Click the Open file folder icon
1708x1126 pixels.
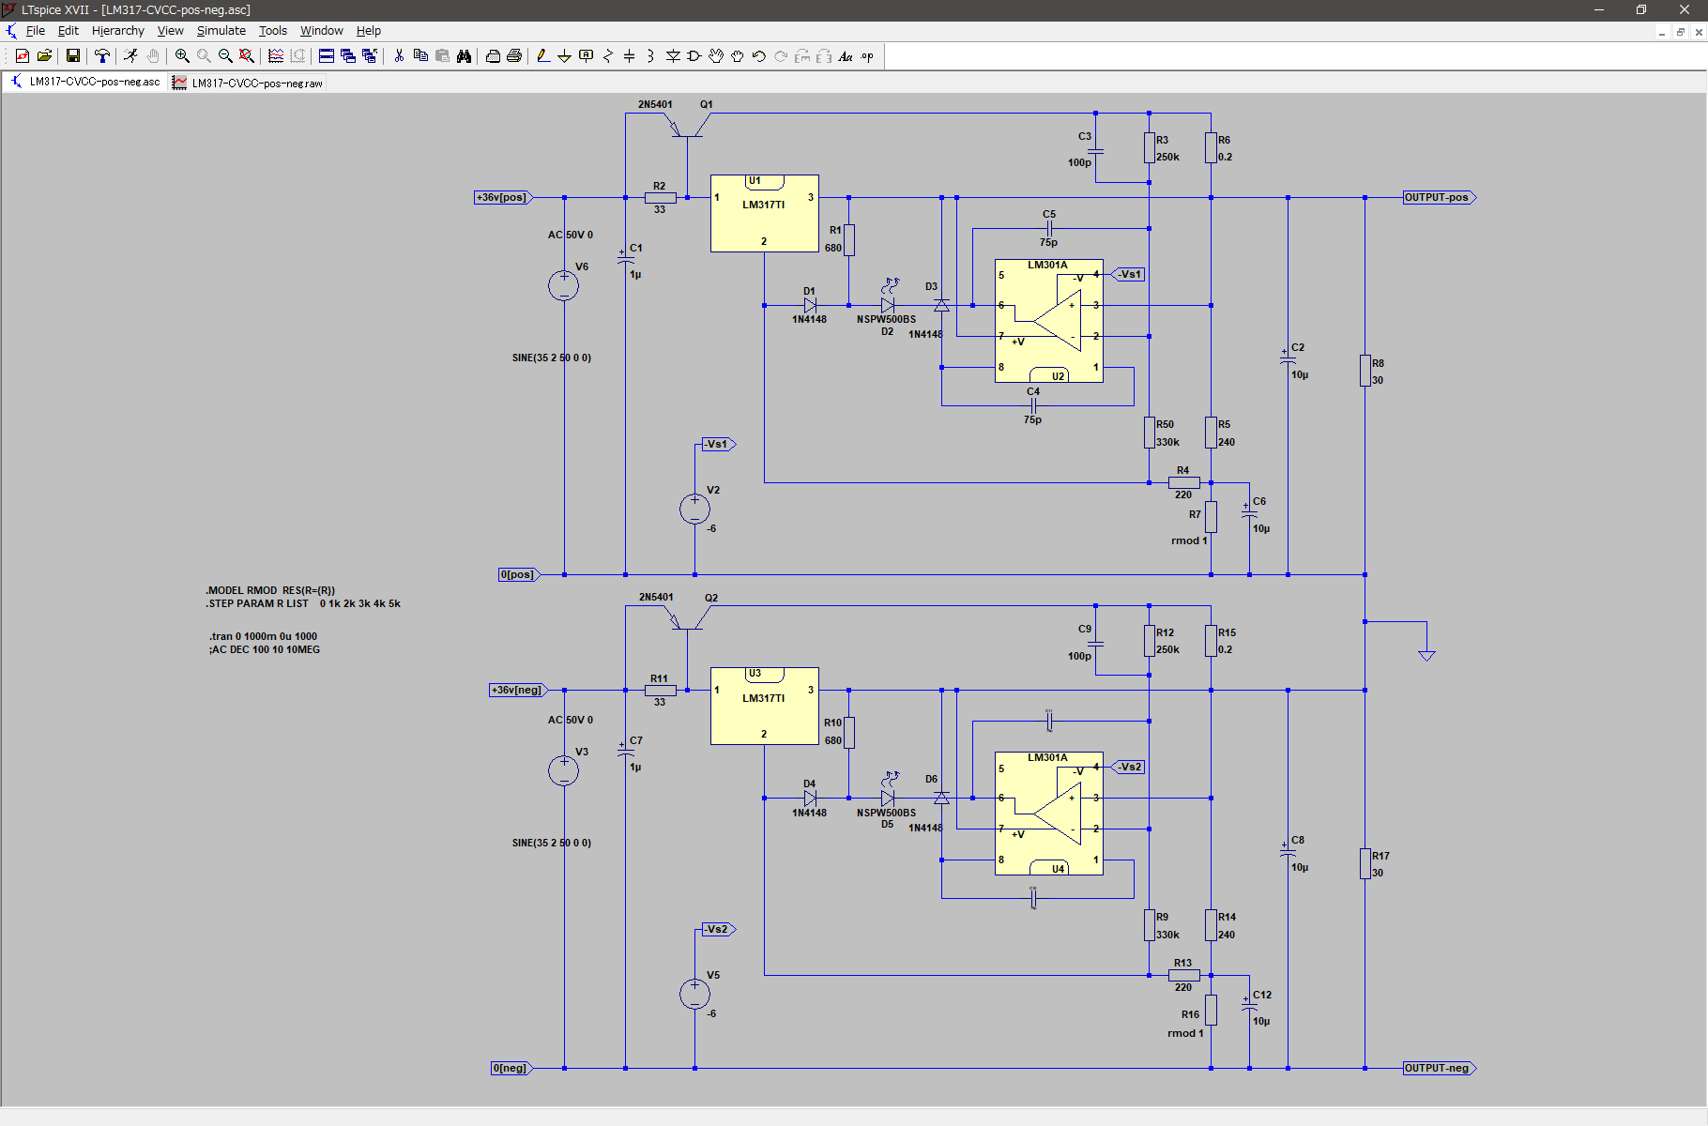[44, 56]
